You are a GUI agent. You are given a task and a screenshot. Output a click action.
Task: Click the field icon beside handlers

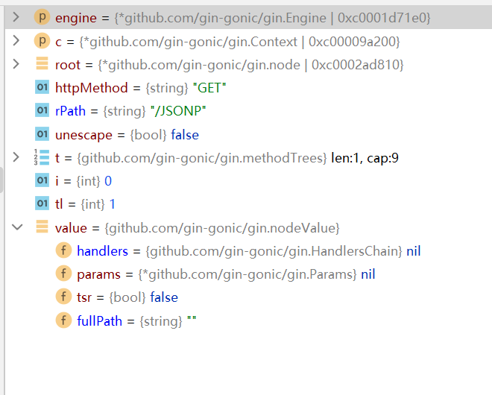tap(63, 250)
